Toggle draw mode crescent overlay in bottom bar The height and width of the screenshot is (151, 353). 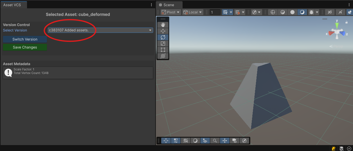point(195,141)
